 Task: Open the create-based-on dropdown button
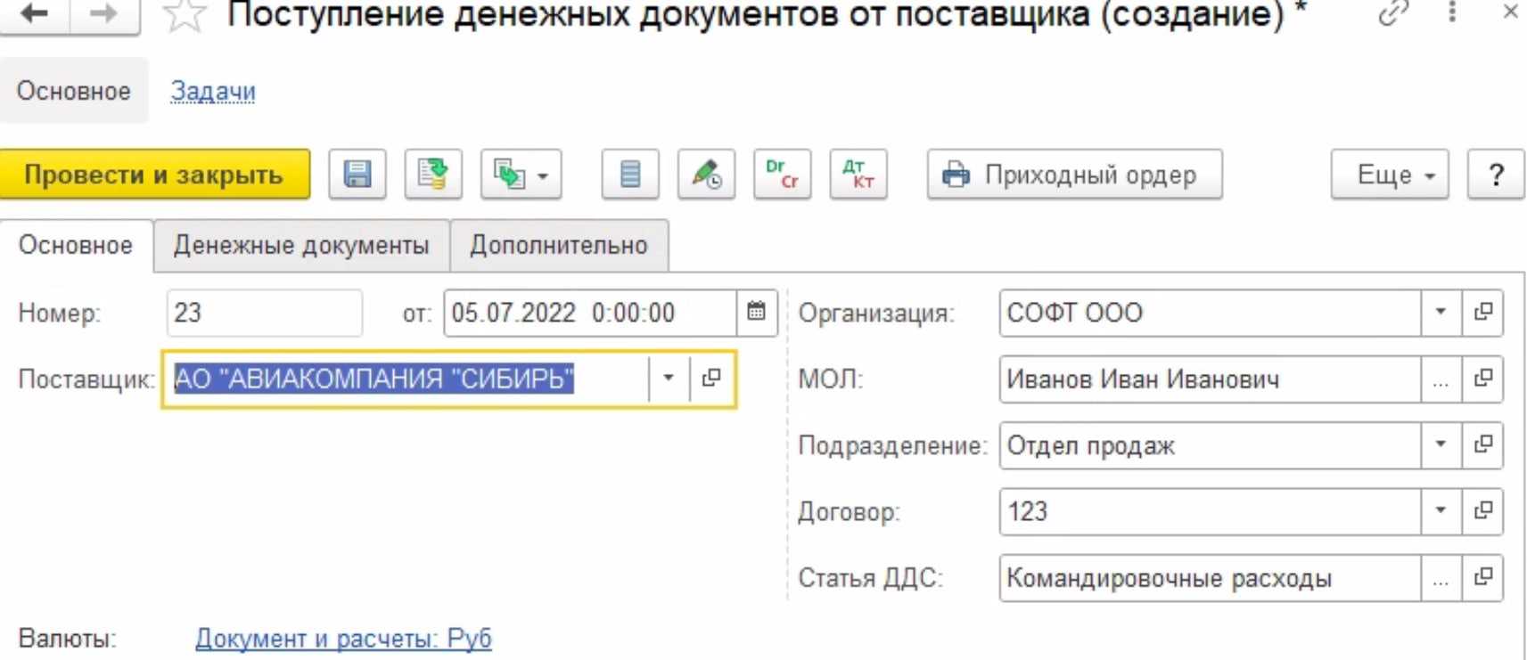click(521, 174)
